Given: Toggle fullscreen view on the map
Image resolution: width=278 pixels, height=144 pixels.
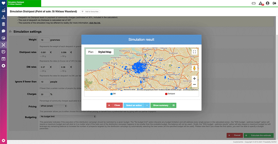Looking at the screenshot, I should pyautogui.click(x=194, y=52).
